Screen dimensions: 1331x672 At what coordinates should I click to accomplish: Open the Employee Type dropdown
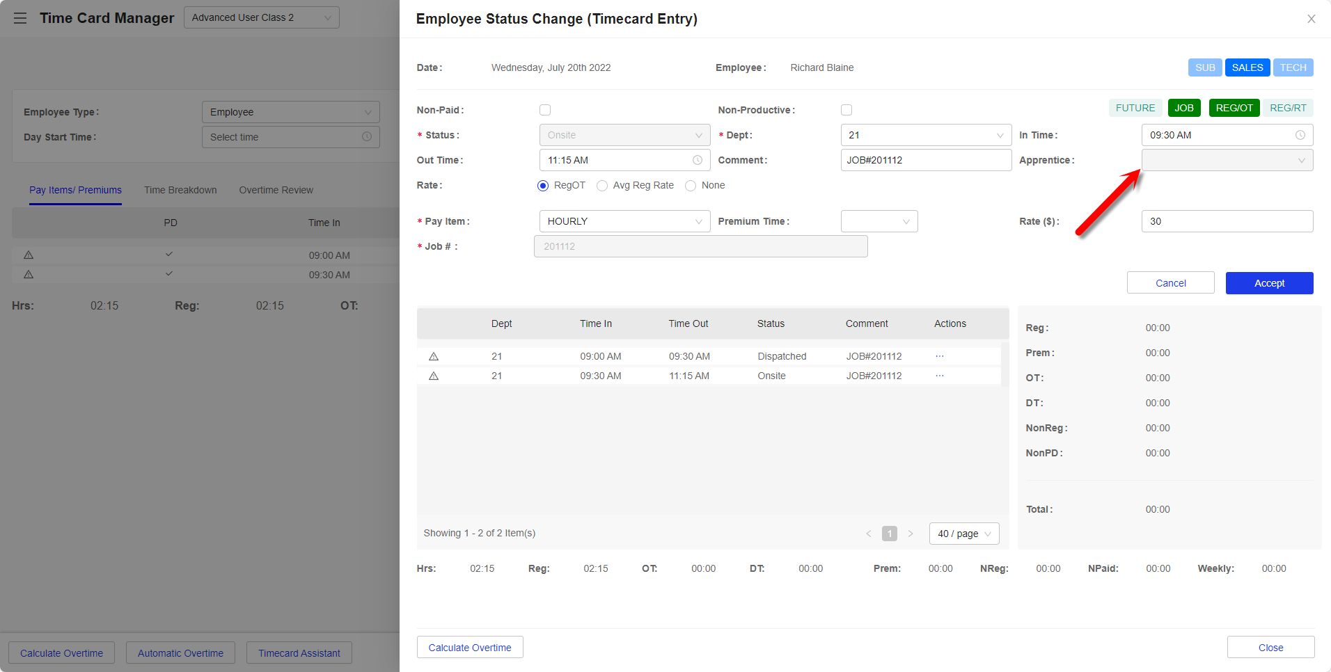291,112
